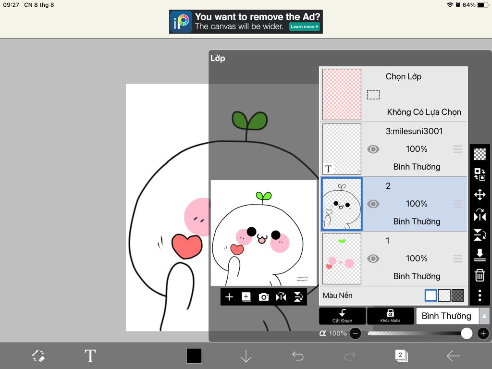Viewport: 492px width, 369px height.
Task: Click the alpha opacity slider knob
Action: tap(466, 333)
